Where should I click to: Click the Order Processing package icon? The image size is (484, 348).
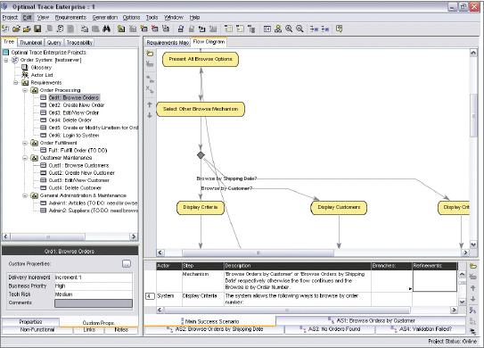35,90
